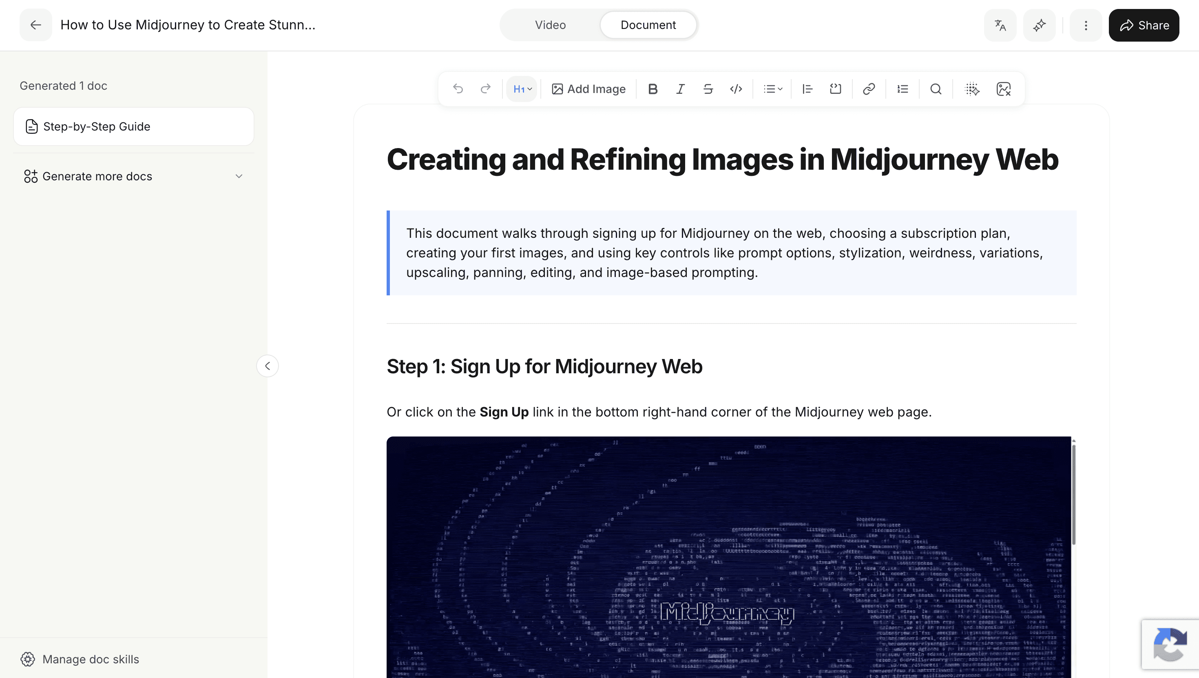This screenshot has width=1199, height=678.
Task: Click the blue intro summary callout block
Action: 732,253
